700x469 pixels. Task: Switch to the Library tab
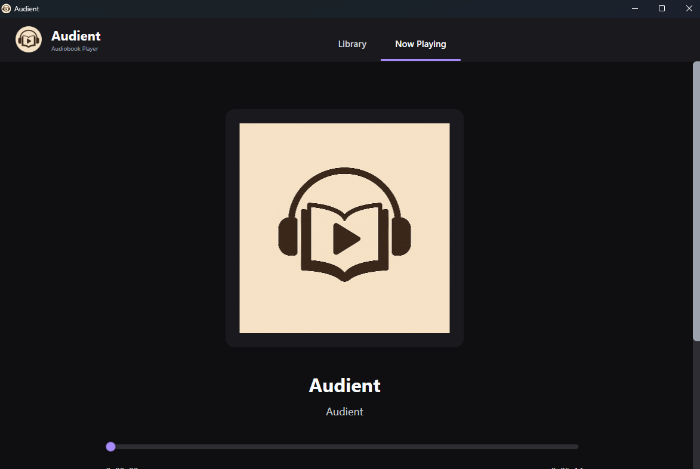[x=352, y=44]
